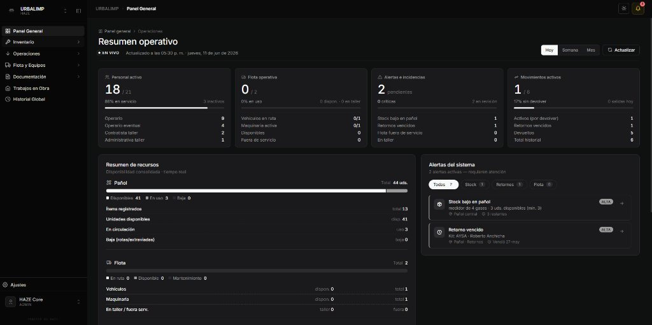Click 'Flota fuera de servicio' row
This screenshot has height=325, width=652.
437,133
